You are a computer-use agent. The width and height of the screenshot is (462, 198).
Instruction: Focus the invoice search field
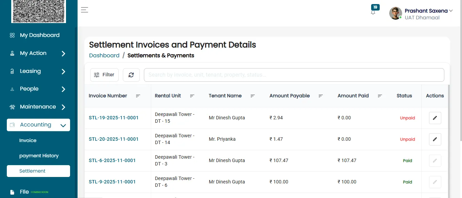tap(294, 75)
